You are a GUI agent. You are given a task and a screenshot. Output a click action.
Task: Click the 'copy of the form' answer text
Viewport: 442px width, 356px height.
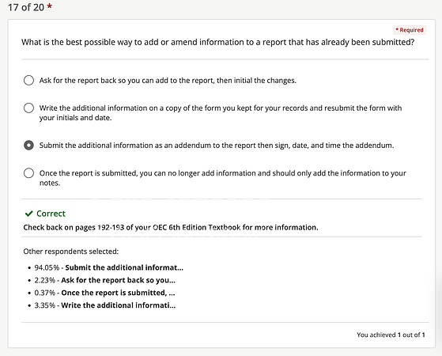pos(221,112)
